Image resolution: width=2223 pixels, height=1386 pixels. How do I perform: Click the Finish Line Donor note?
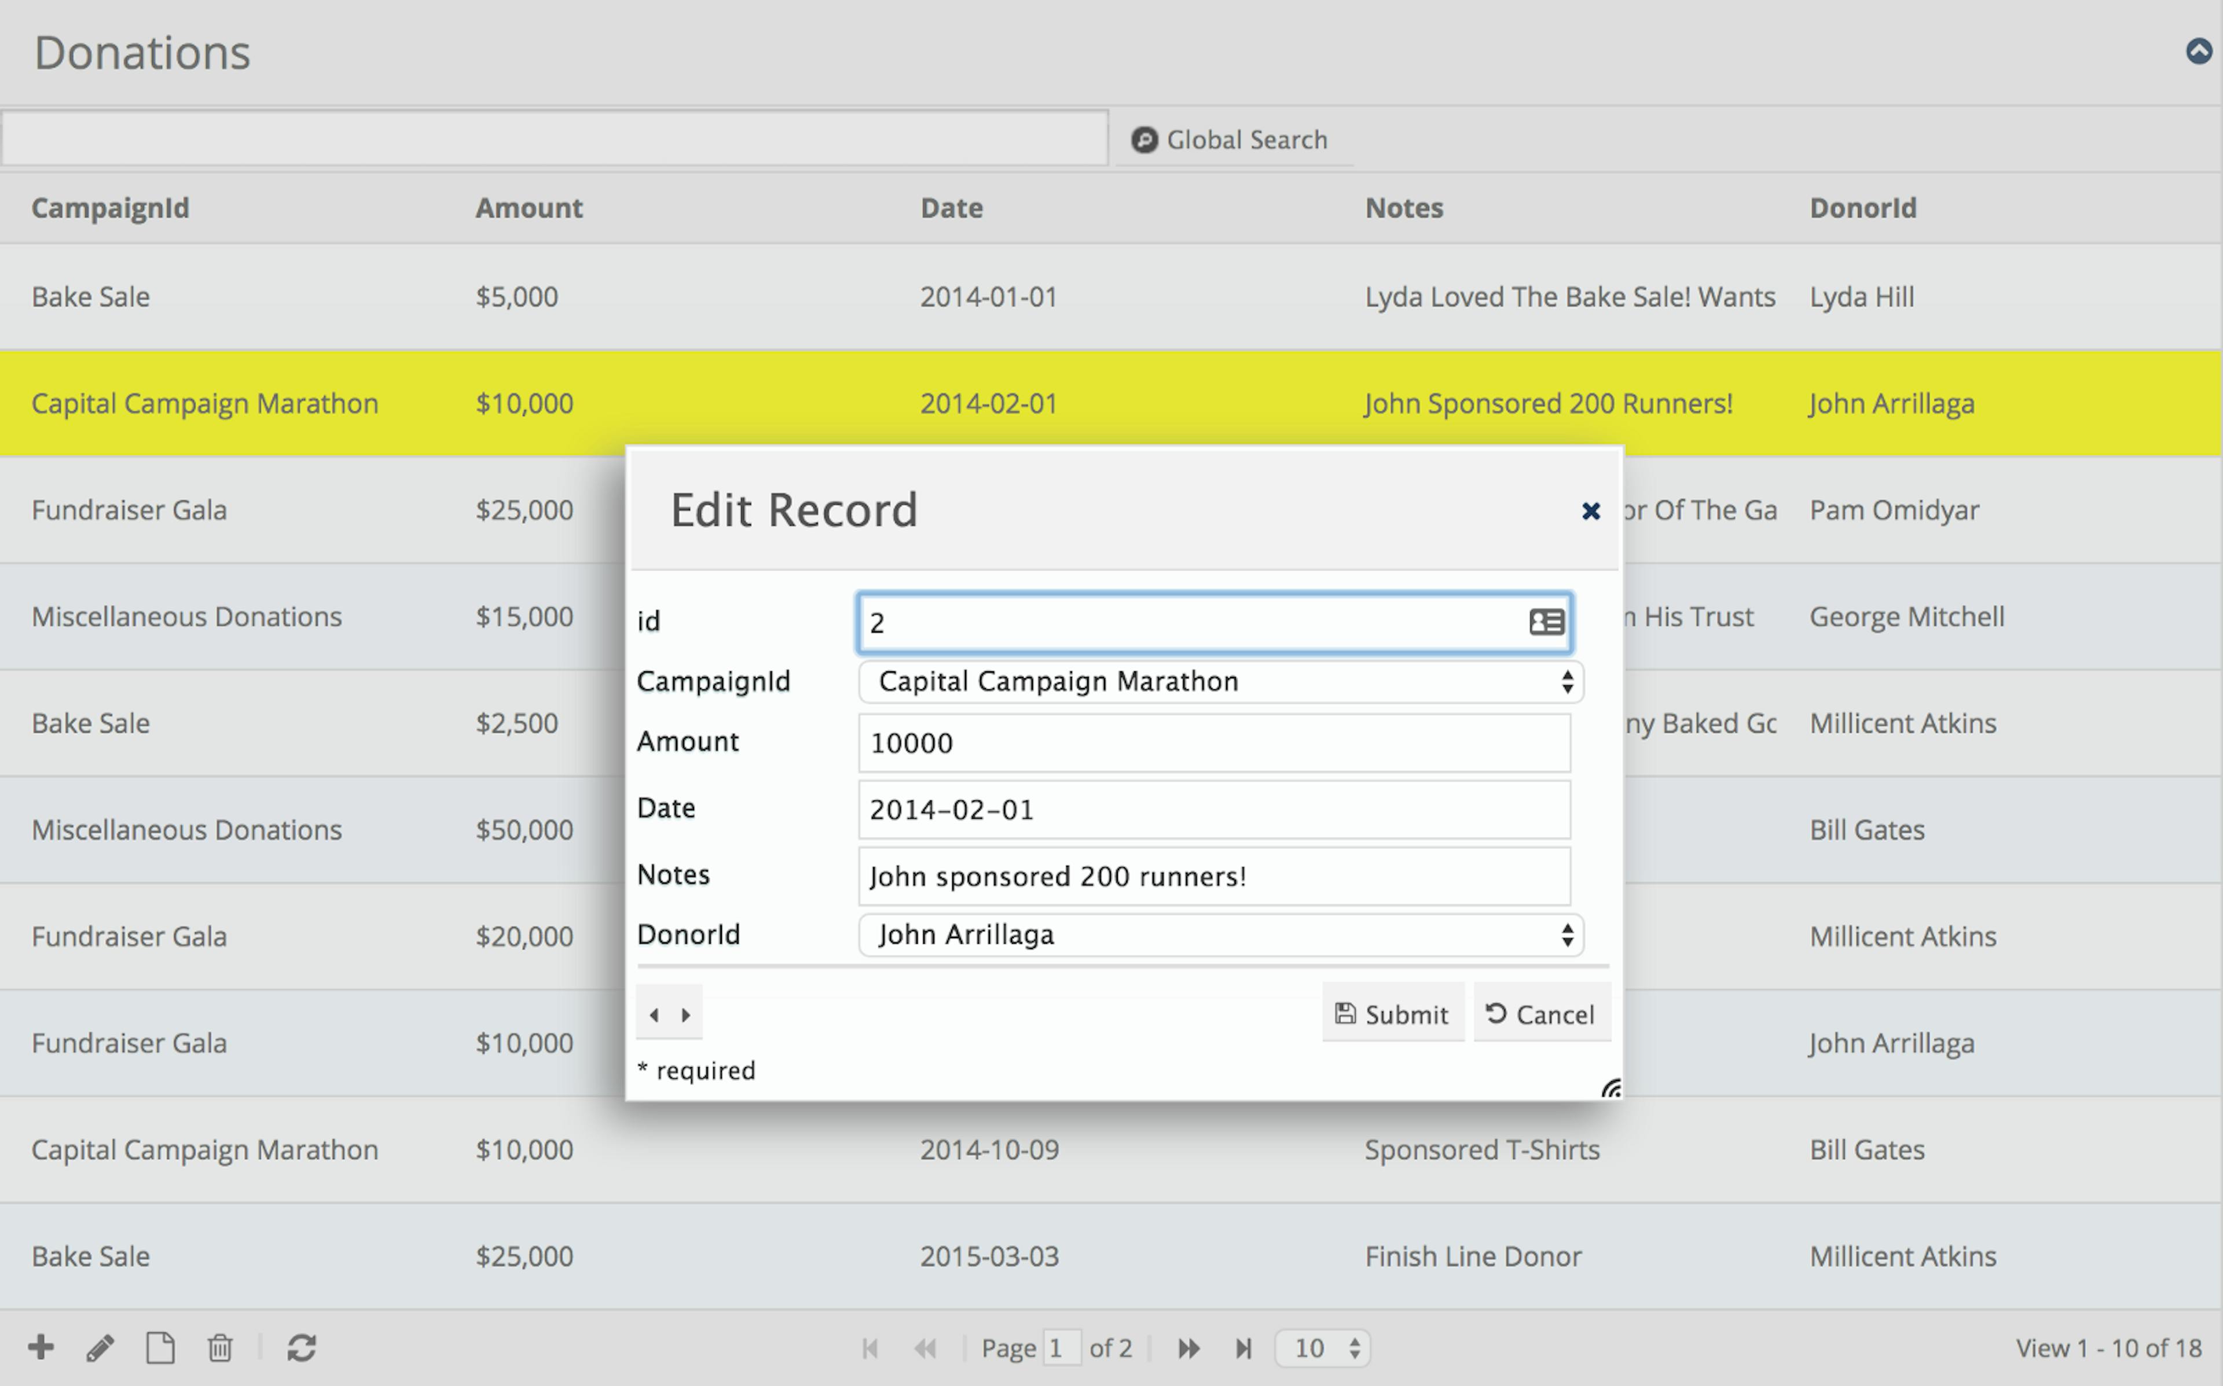[x=1473, y=1257]
